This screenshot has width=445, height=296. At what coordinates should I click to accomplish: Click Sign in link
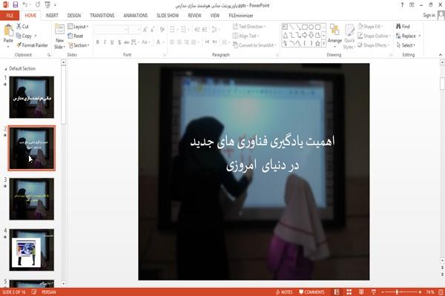tap(429, 16)
